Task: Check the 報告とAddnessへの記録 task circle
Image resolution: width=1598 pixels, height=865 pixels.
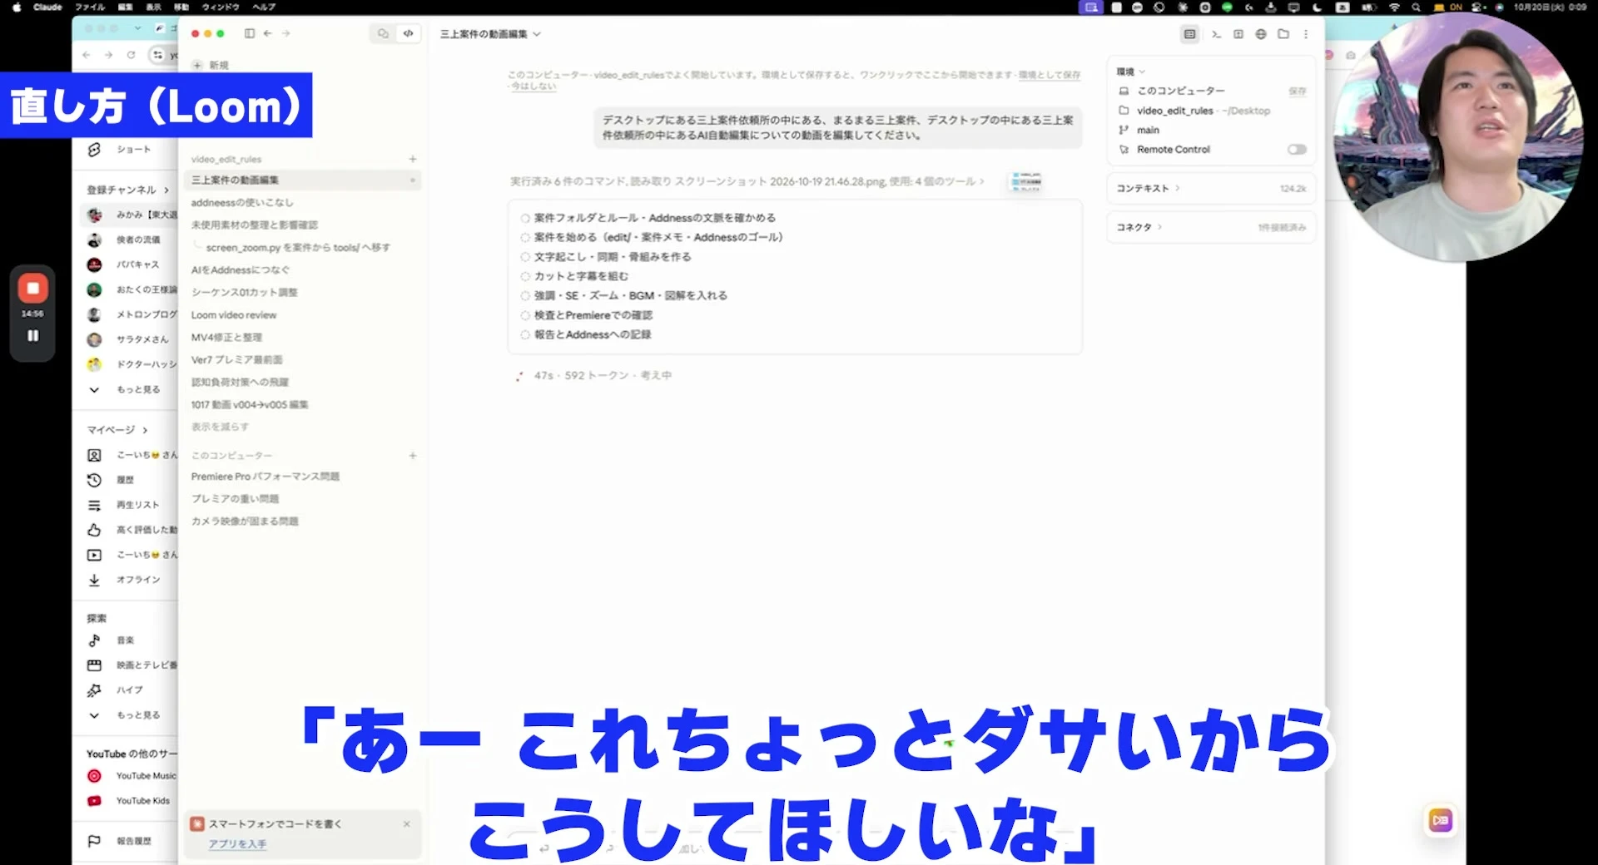Action: [x=525, y=335]
